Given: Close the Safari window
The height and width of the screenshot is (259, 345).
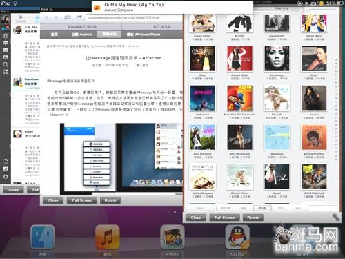Looking at the screenshot, I should (53, 200).
